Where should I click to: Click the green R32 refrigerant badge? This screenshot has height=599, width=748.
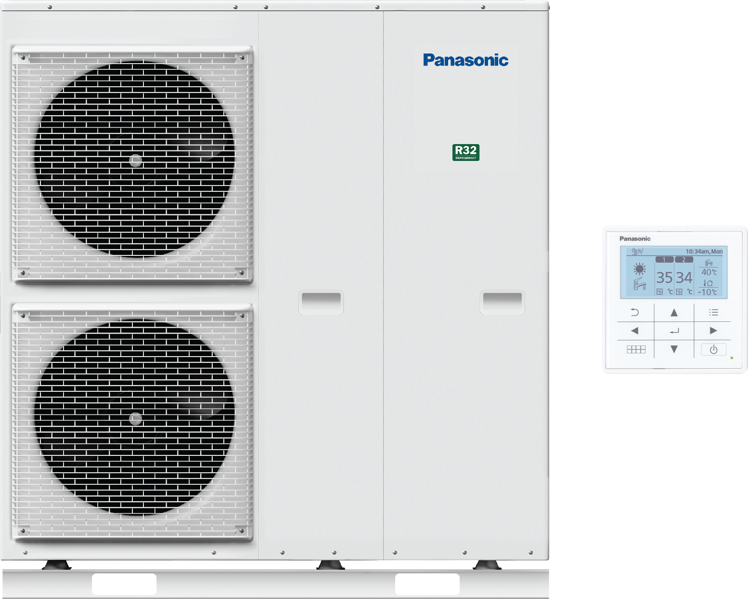tap(465, 152)
